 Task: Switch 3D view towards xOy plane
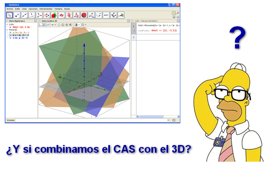[63, 25]
